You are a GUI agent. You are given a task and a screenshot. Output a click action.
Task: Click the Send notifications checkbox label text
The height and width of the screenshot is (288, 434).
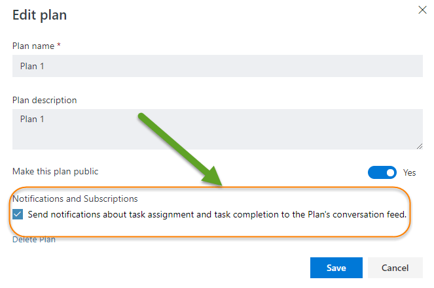point(217,214)
